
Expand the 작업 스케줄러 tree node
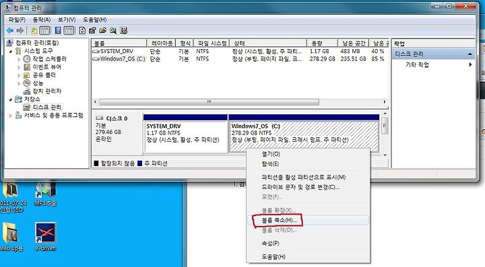(19, 59)
